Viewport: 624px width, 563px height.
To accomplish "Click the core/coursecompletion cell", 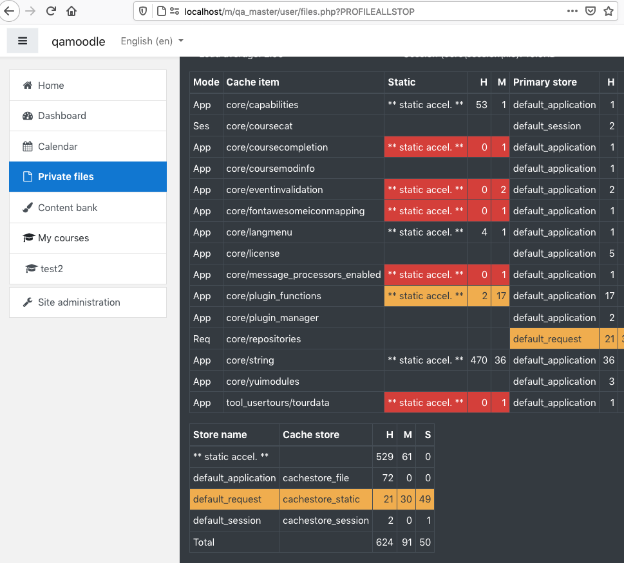I will pyautogui.click(x=303, y=147).
